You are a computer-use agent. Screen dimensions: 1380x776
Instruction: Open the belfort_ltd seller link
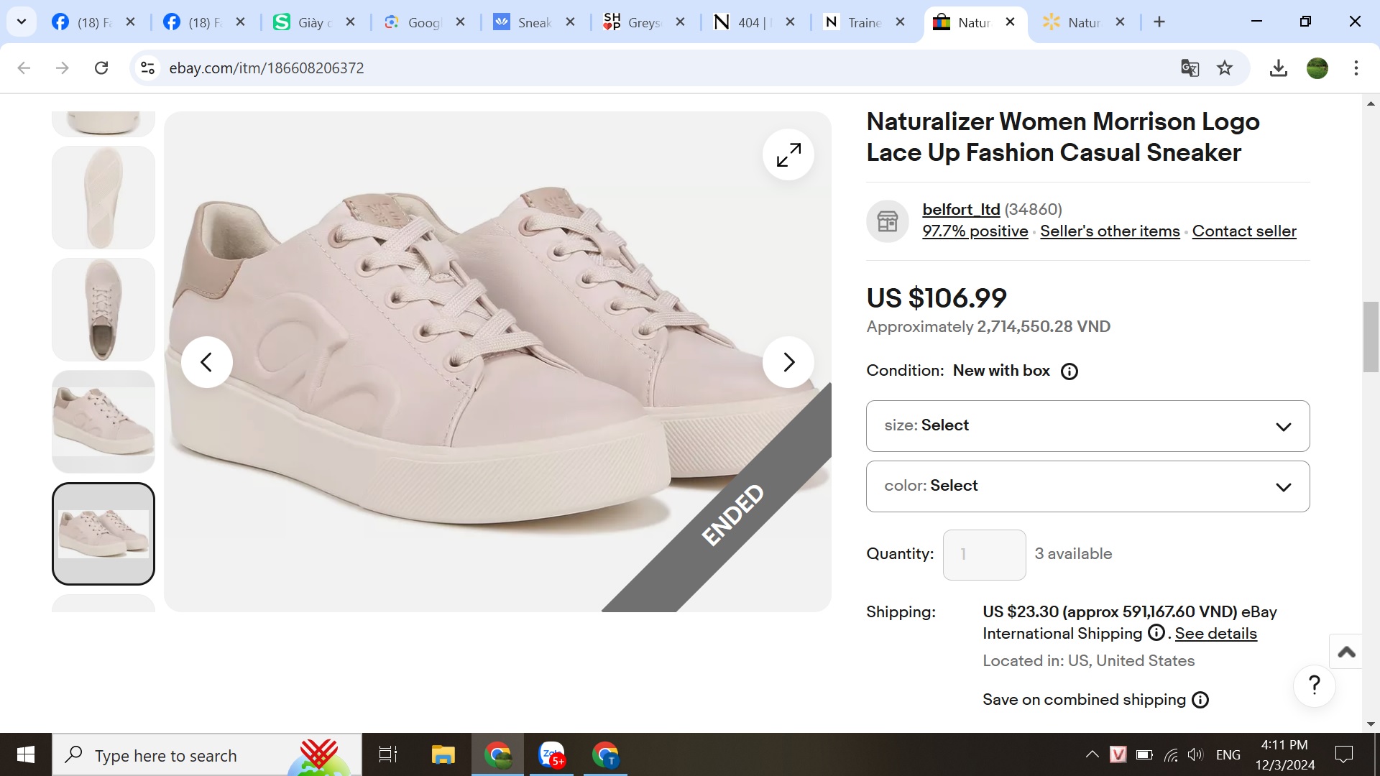(x=961, y=209)
